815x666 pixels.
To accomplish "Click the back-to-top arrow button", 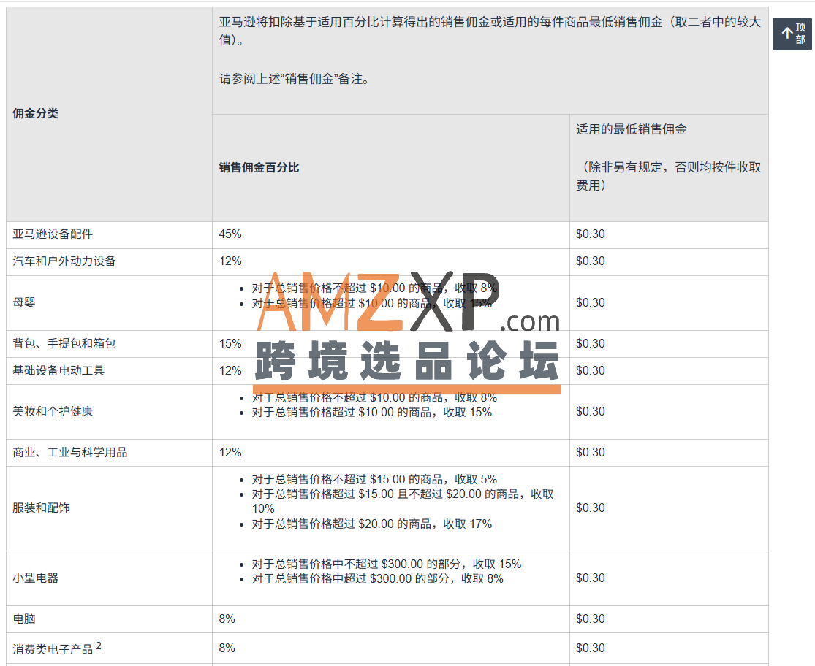I will point(792,34).
